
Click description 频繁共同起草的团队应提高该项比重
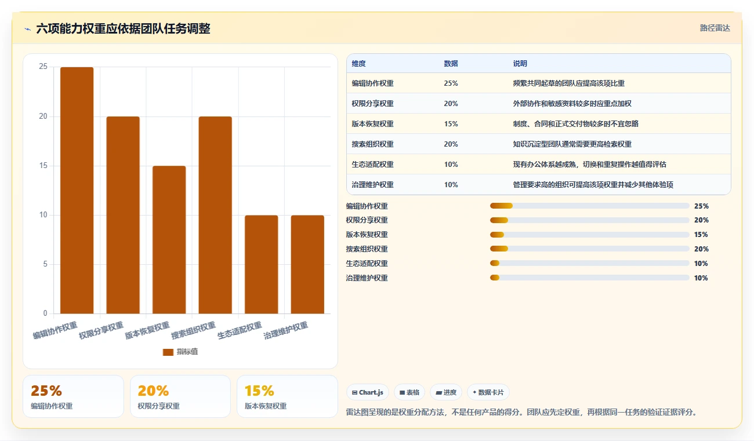click(569, 83)
